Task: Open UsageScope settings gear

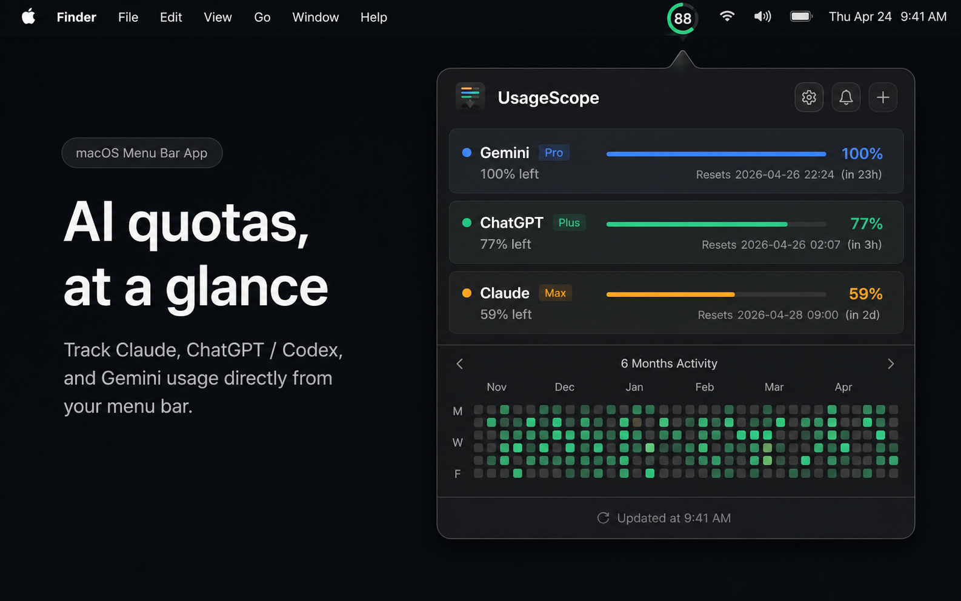Action: point(809,97)
